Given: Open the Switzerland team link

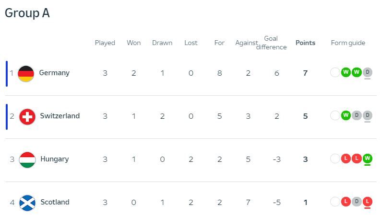Looking at the screenshot, I should point(60,116).
